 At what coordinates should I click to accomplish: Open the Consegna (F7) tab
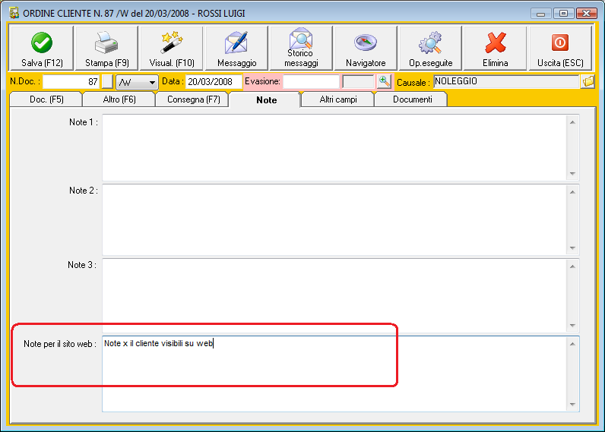point(193,99)
